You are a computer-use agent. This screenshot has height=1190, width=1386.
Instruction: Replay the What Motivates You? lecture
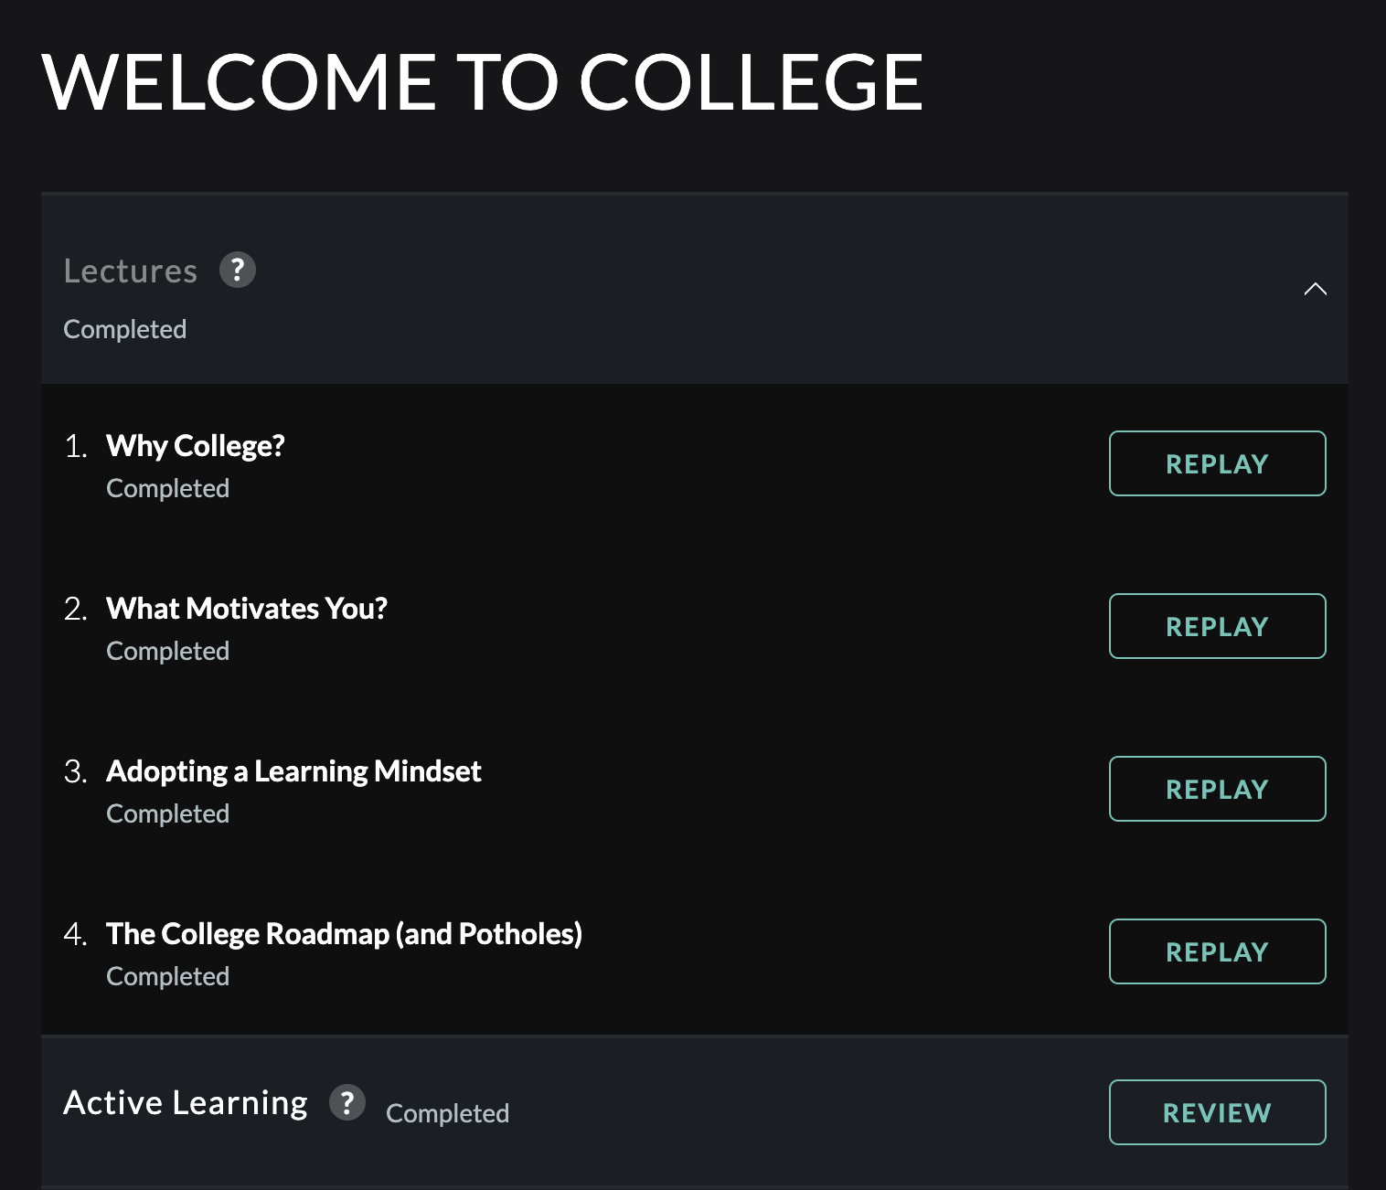1217,626
